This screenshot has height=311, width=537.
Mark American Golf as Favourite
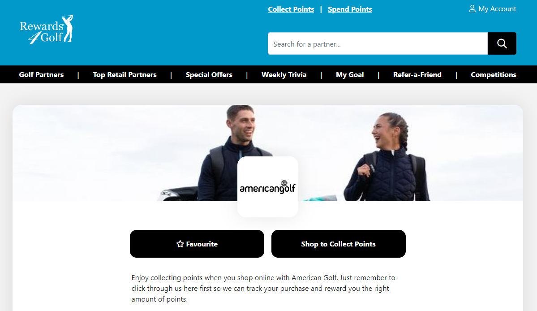point(197,244)
